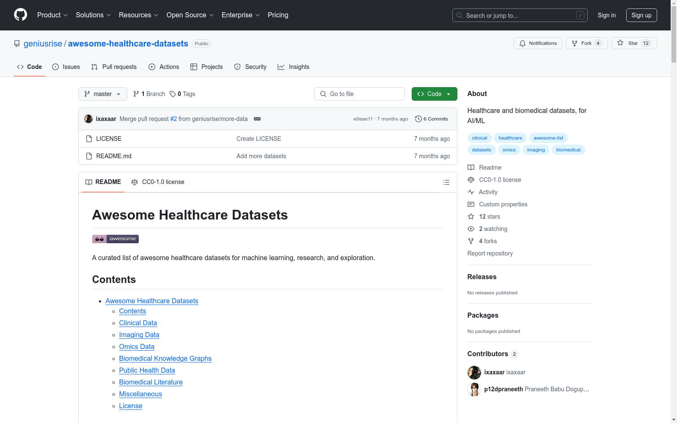Screen dimensions: 677x423
Task: Expand the Resources menu
Action: (x=139, y=15)
